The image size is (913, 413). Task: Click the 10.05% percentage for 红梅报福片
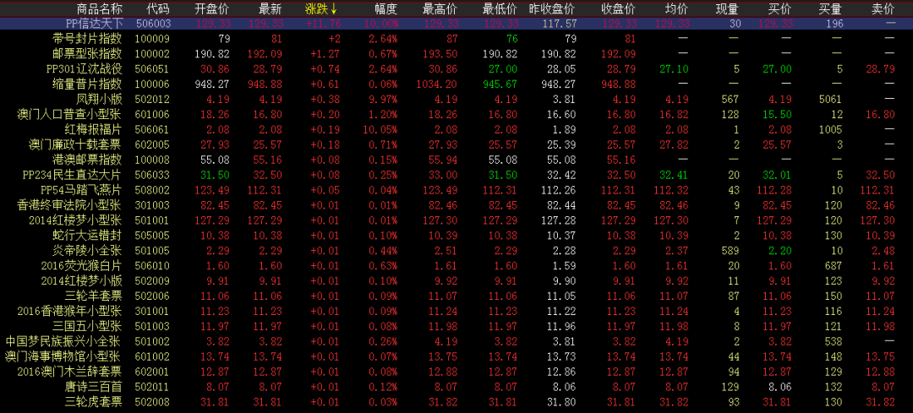coord(381,129)
